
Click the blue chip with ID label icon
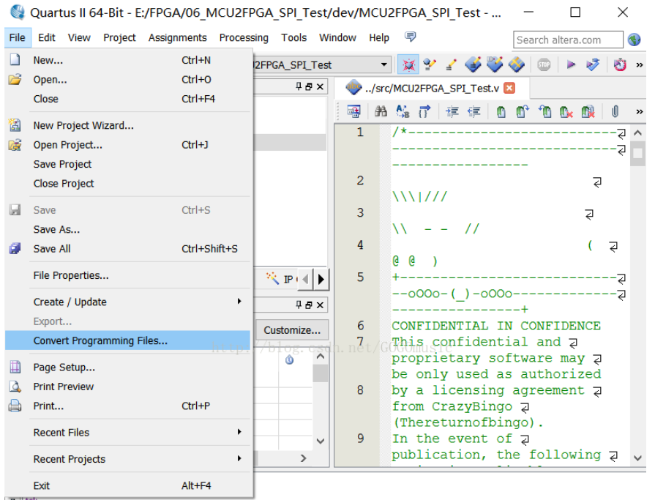coord(495,64)
